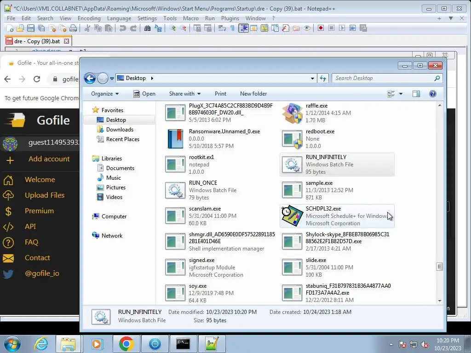
Task: Click Add account in Gofile sidebar
Action: (49, 159)
